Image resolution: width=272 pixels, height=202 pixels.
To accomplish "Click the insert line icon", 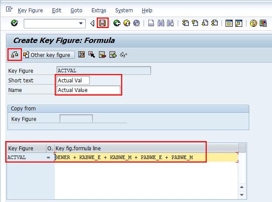I will 113,55.
